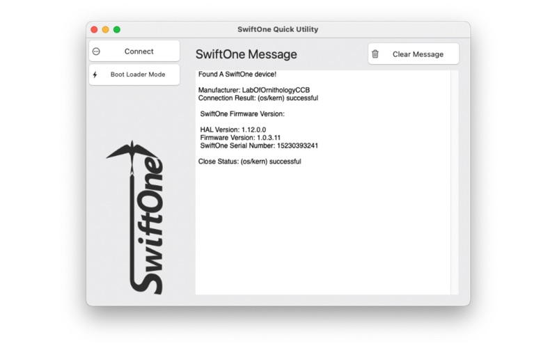Click the SwiftOne Quick Utility title bar
The width and height of the screenshot is (557, 348).
[278, 29]
